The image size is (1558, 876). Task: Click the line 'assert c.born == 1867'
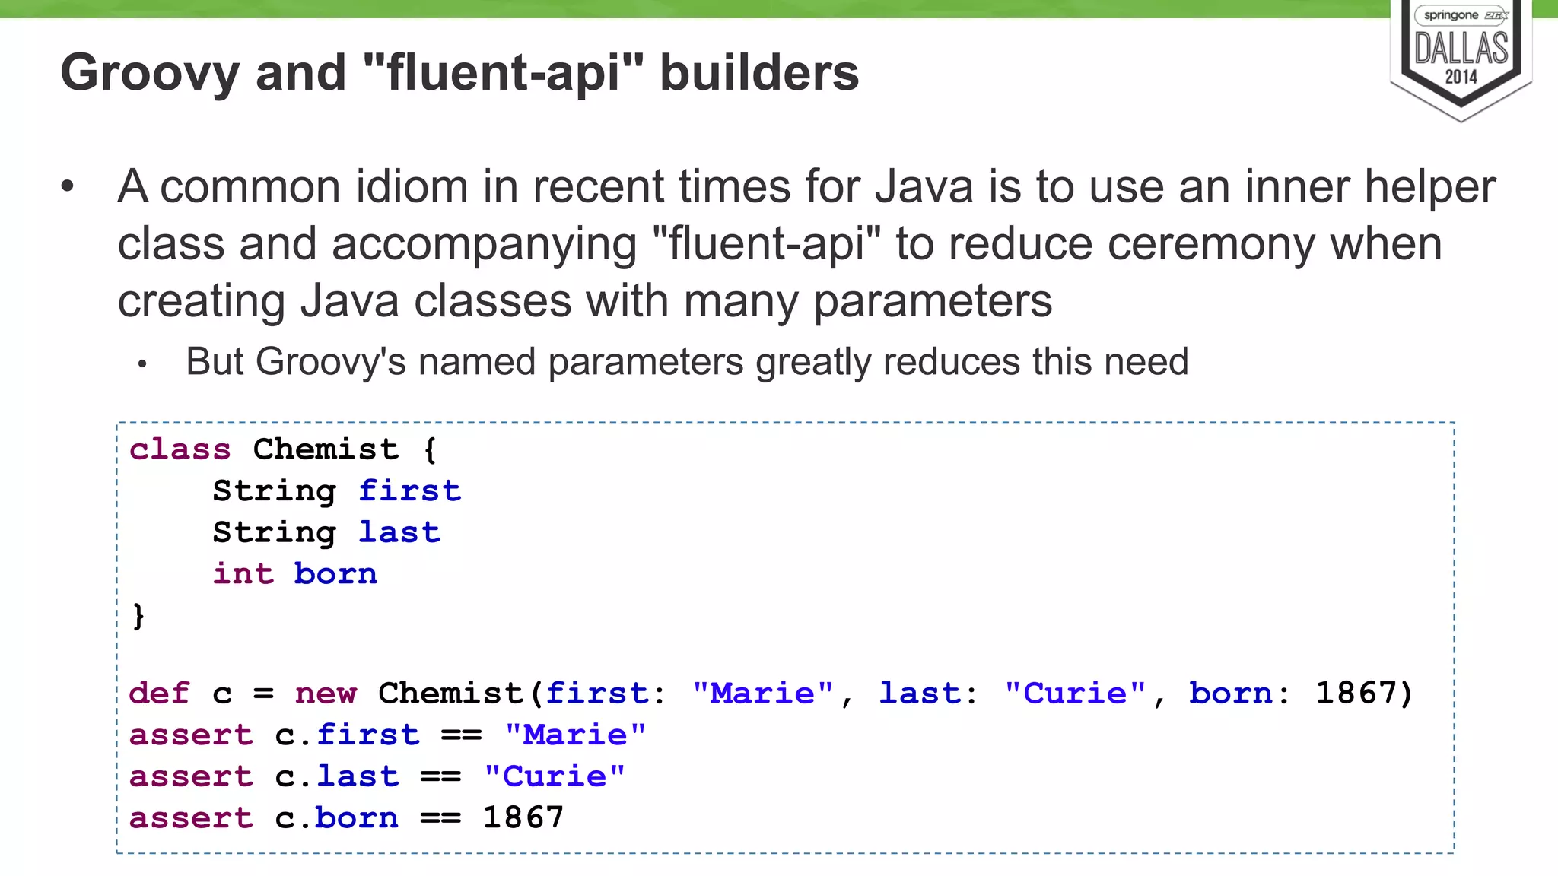pyautogui.click(x=346, y=818)
